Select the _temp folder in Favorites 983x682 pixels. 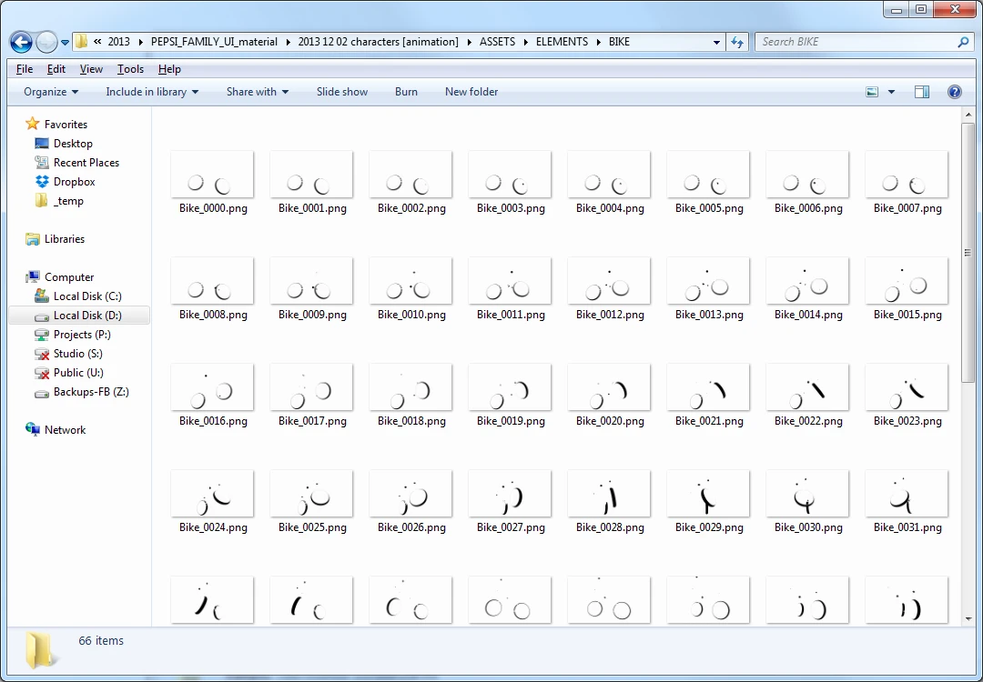point(59,200)
